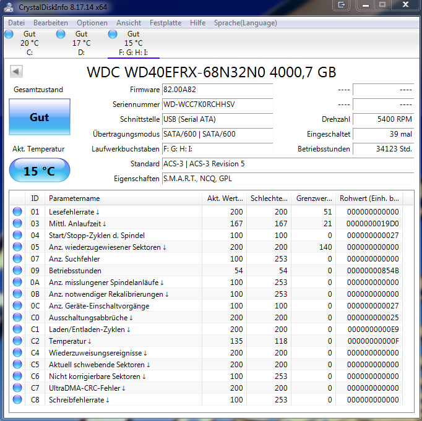Click the Parametername column header
This screenshot has width=422, height=421.
click(x=123, y=198)
